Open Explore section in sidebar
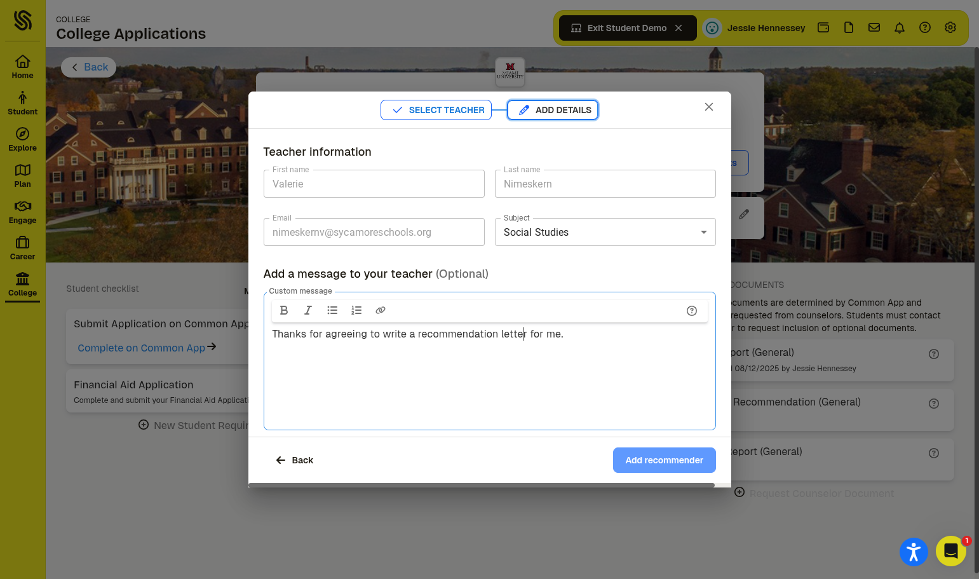979x579 pixels. pyautogui.click(x=22, y=139)
